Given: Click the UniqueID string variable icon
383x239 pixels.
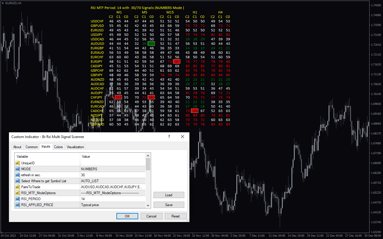Looking at the screenshot, I should pyautogui.click(x=18, y=163).
